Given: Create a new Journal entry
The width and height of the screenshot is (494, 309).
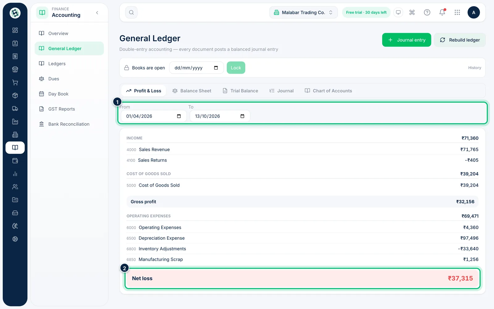Looking at the screenshot, I should (x=407, y=40).
